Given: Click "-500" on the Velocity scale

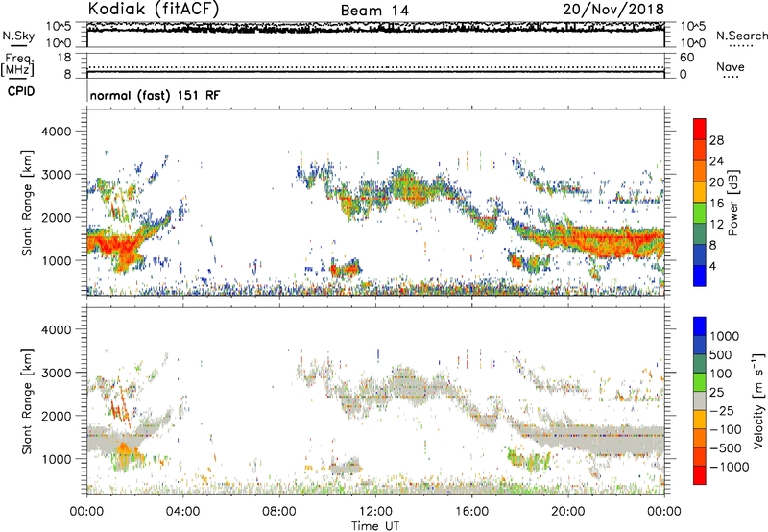Looking at the screenshot, I should pyautogui.click(x=726, y=448).
